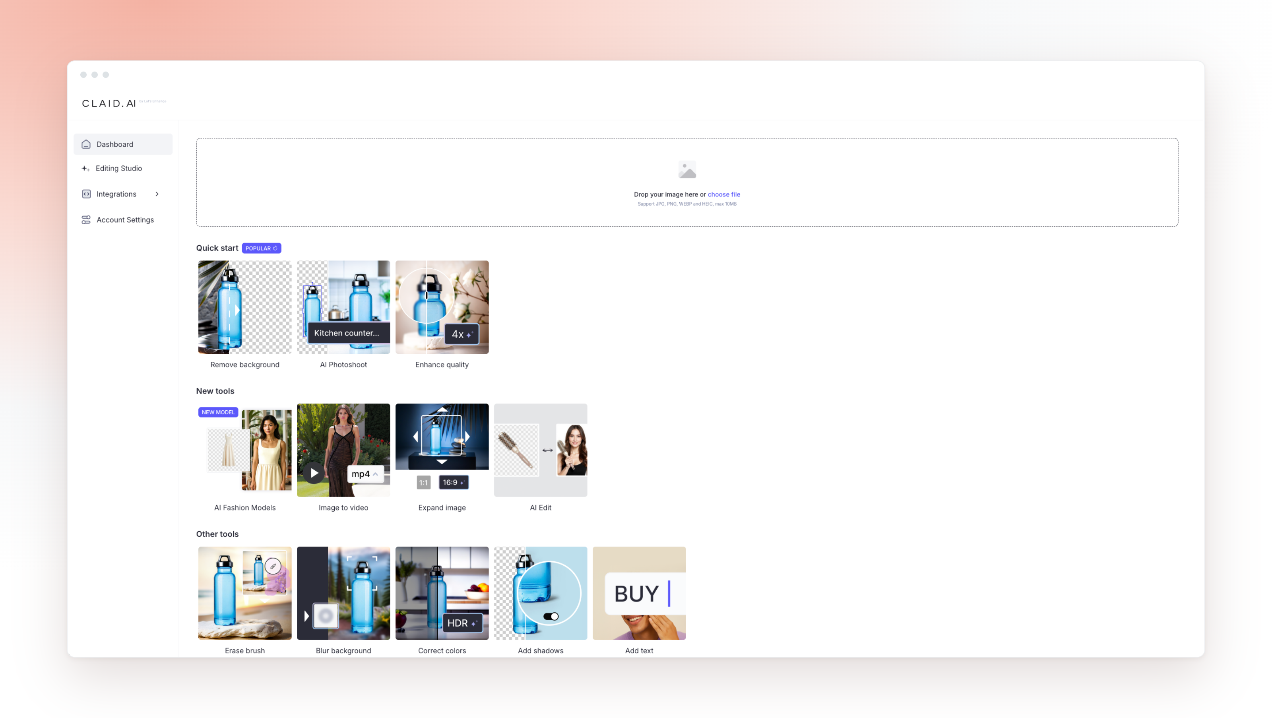Viewport: 1272px width, 718px height.
Task: Click the POPULAR badge
Action: pyautogui.click(x=261, y=248)
